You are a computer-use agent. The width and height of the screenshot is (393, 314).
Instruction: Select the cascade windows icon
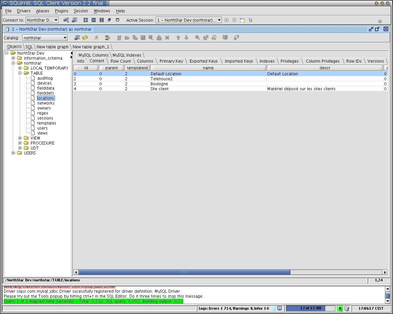[110, 20]
